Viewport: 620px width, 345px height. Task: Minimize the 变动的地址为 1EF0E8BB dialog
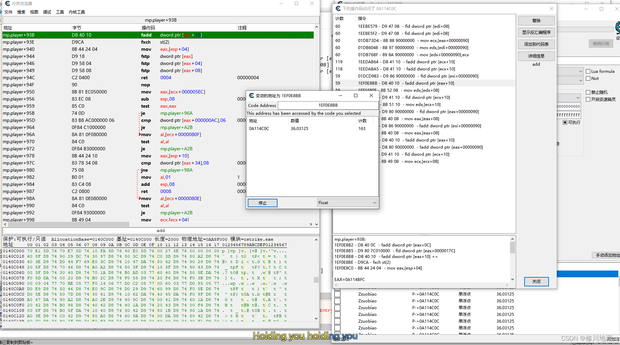click(x=340, y=95)
